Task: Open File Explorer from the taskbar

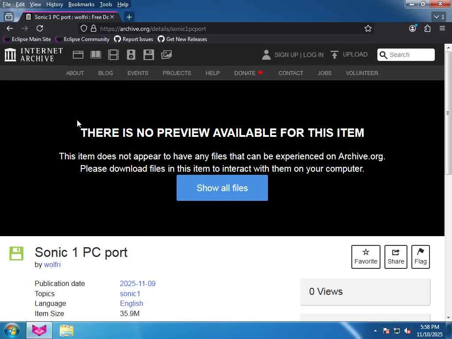Action: tap(67, 330)
